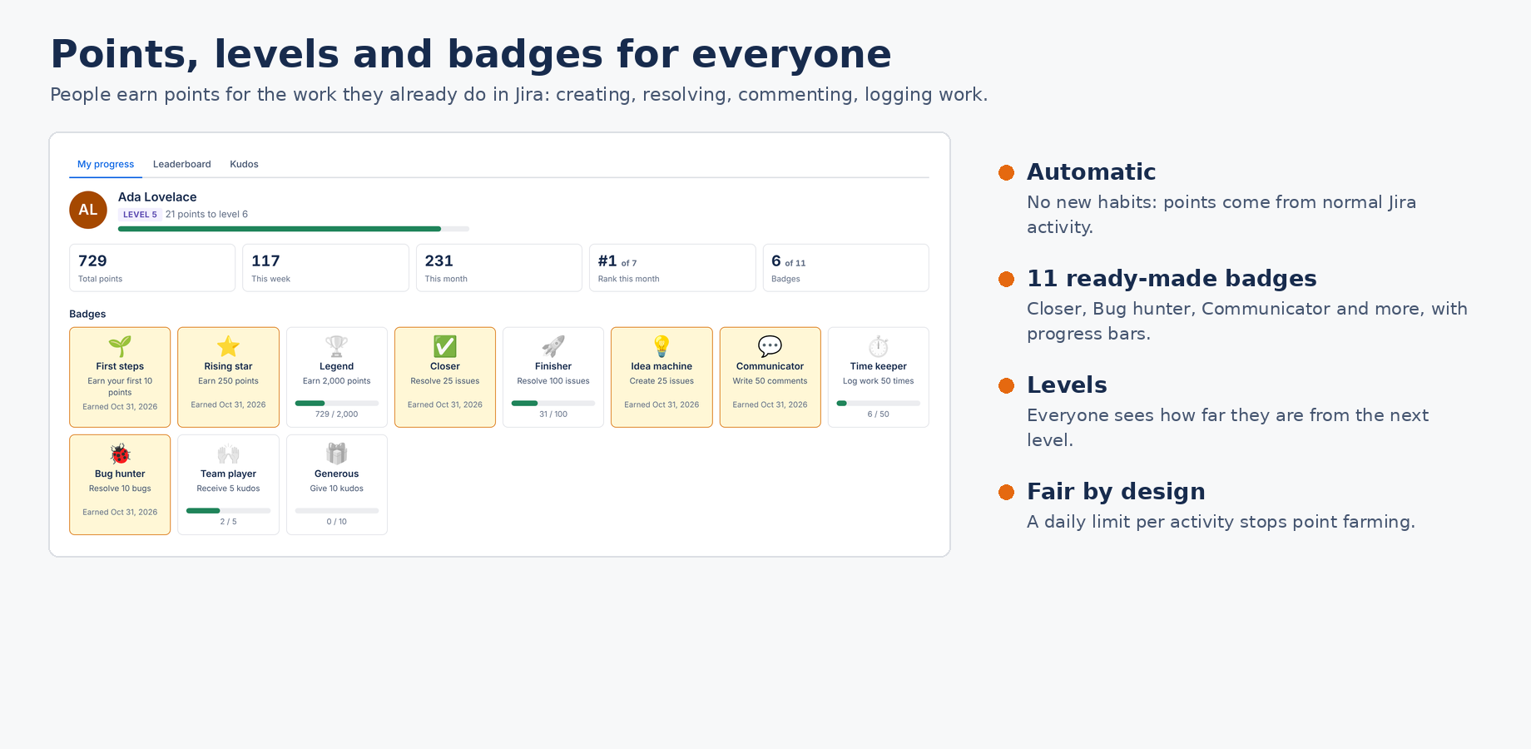
Task: Click the lightbulb icon on Idea machine
Action: pos(661,346)
